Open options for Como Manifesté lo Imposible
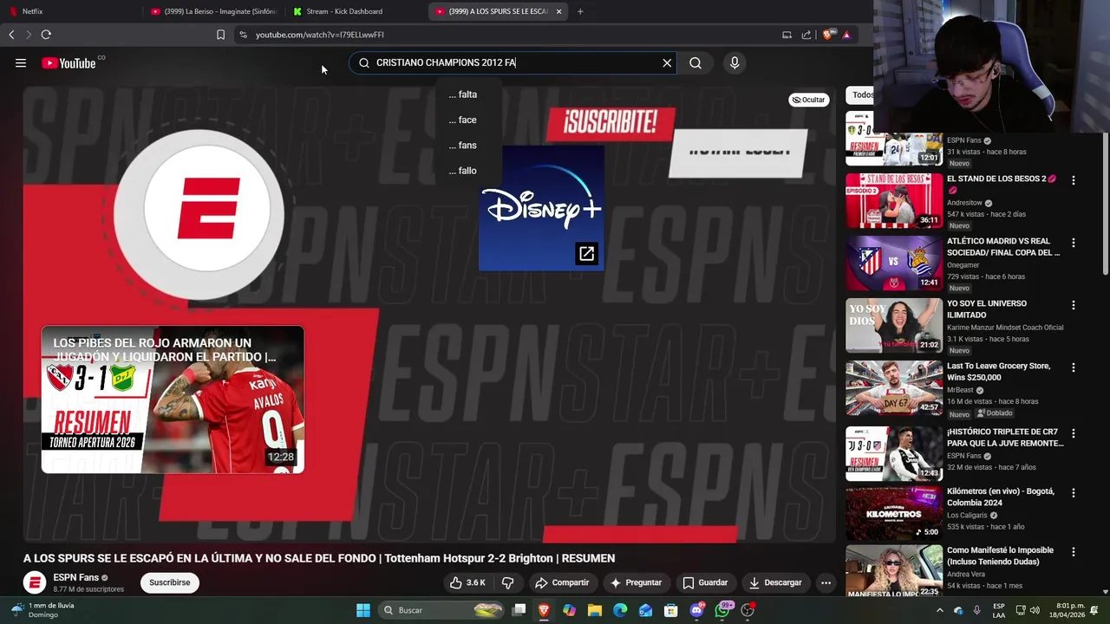1110x624 pixels. click(x=1074, y=551)
